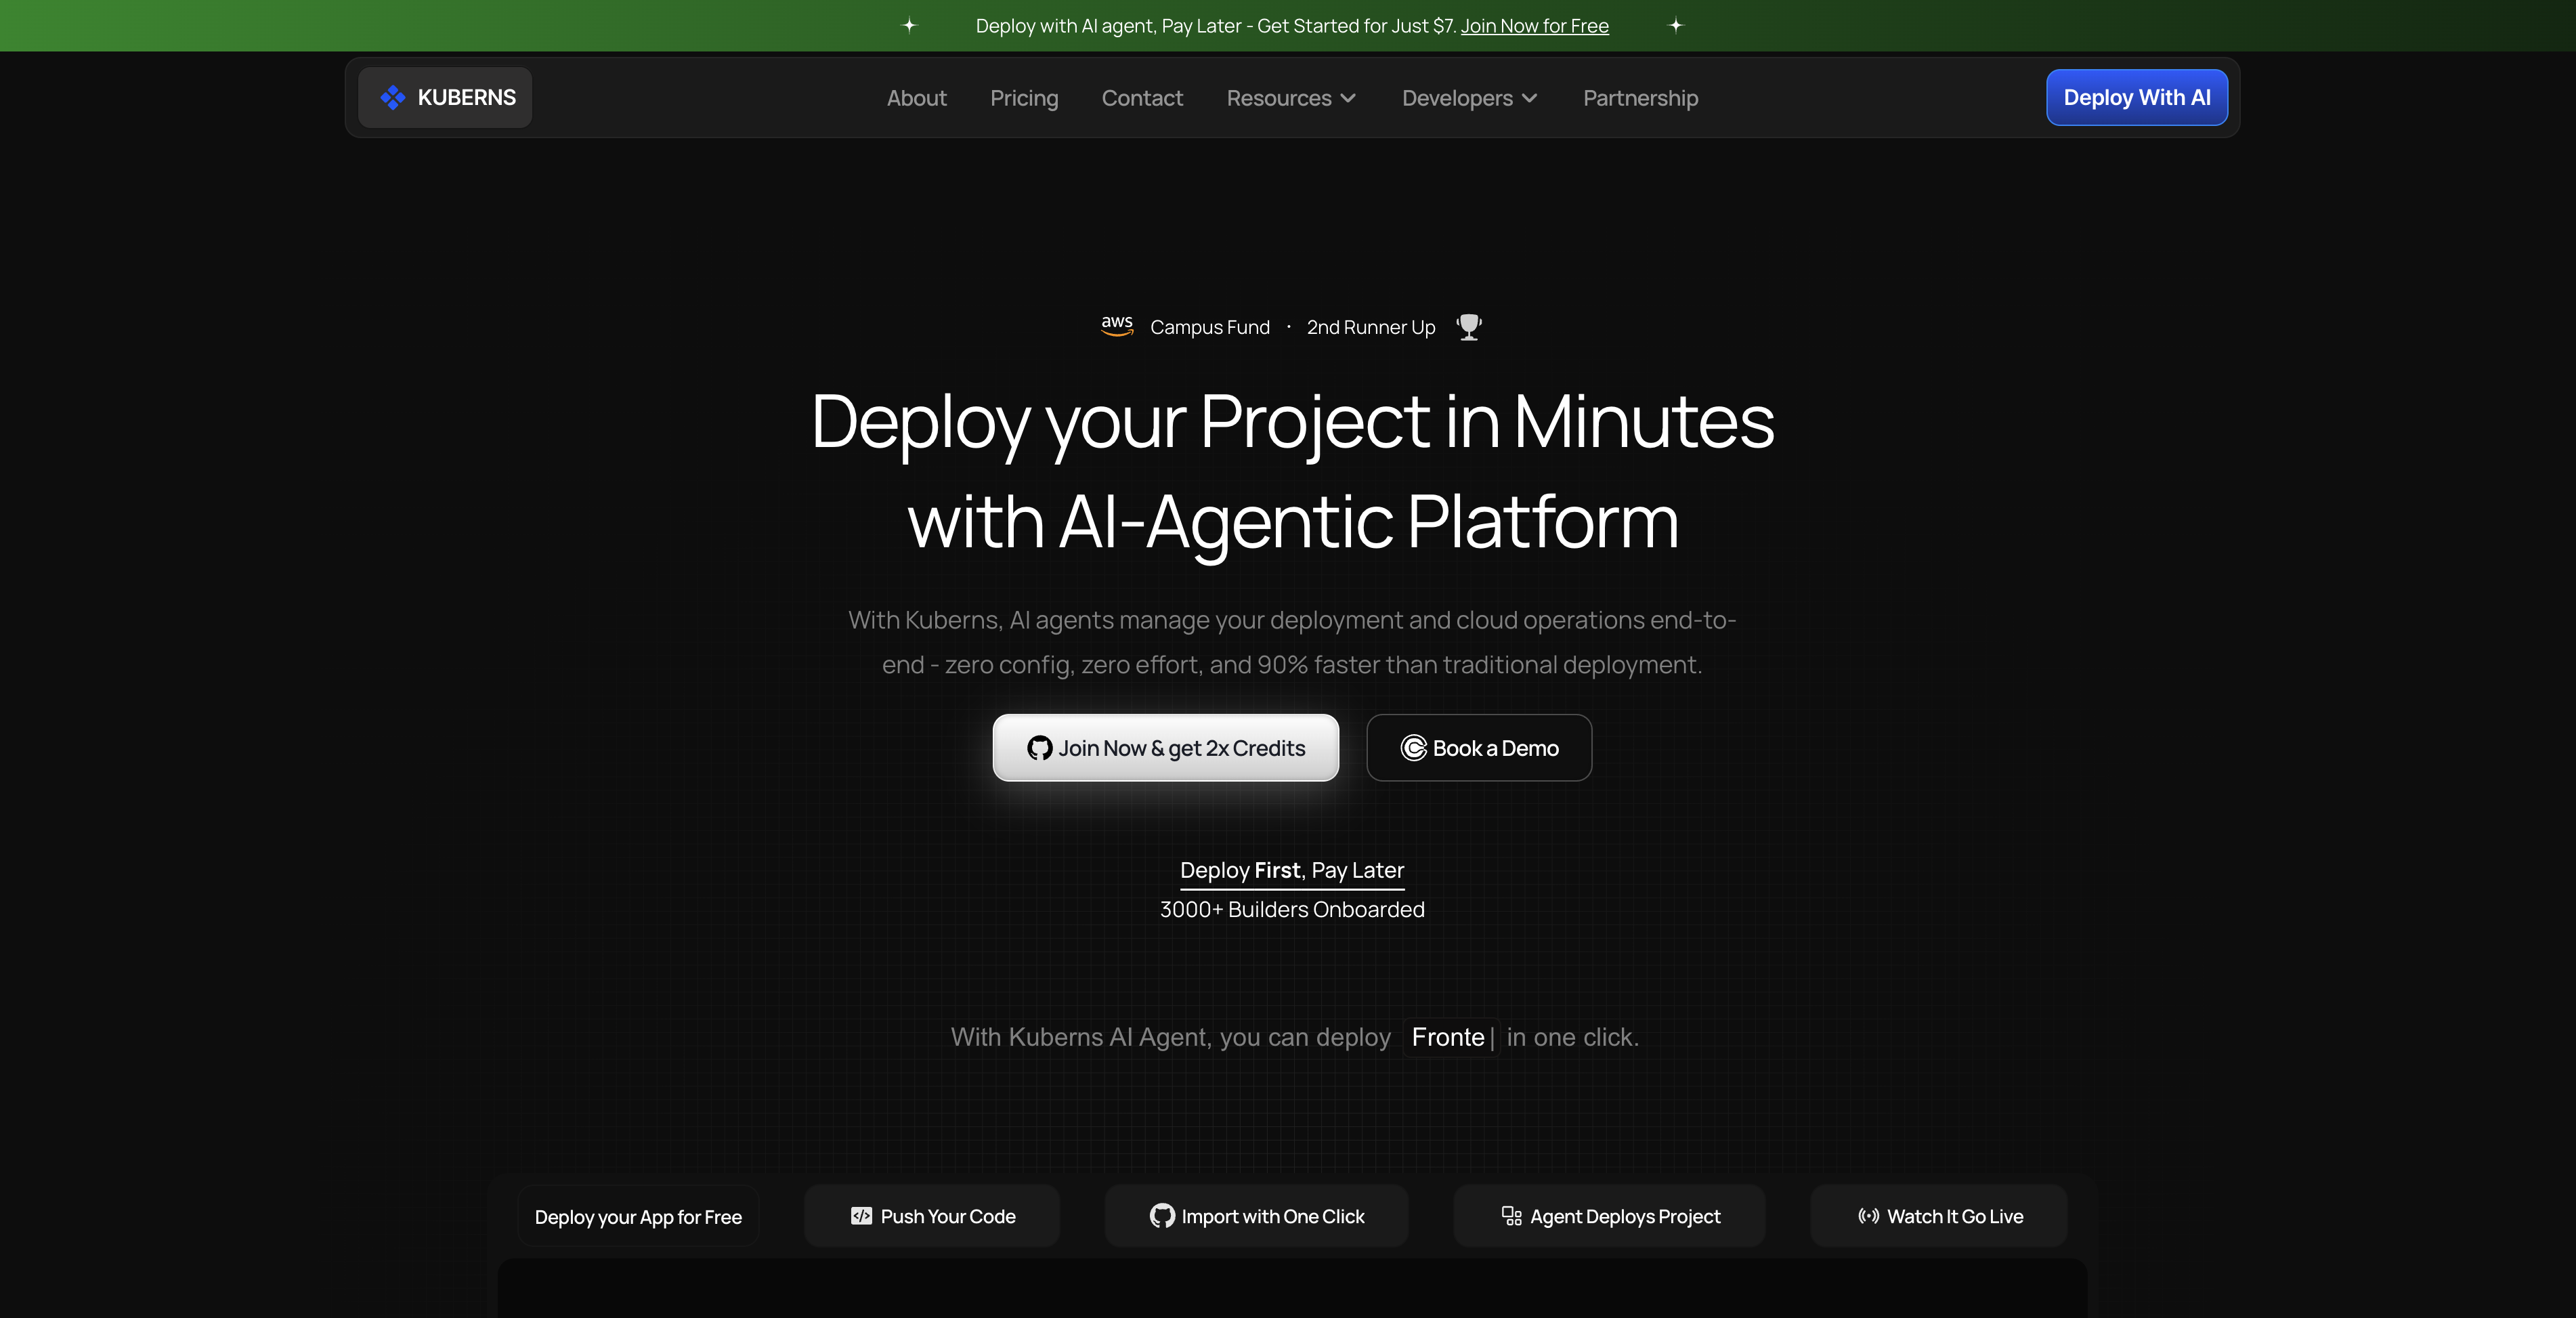The image size is (2576, 1318).
Task: Click the KUBERNS home wordmark
Action: 467,97
